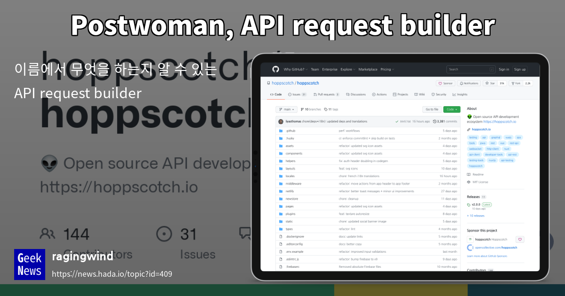565x296 pixels.
Task: Click the branch icon for 10 branches
Action: pyautogui.click(x=301, y=109)
